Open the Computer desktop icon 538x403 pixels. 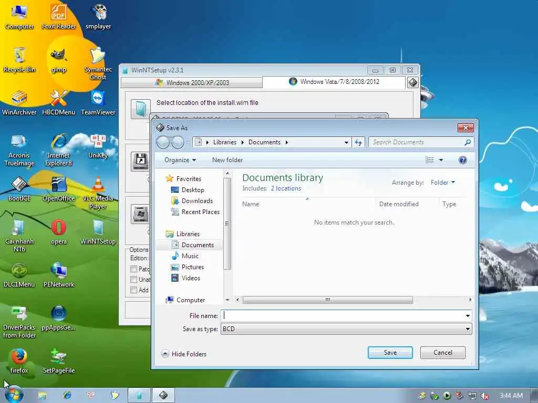pos(19,16)
